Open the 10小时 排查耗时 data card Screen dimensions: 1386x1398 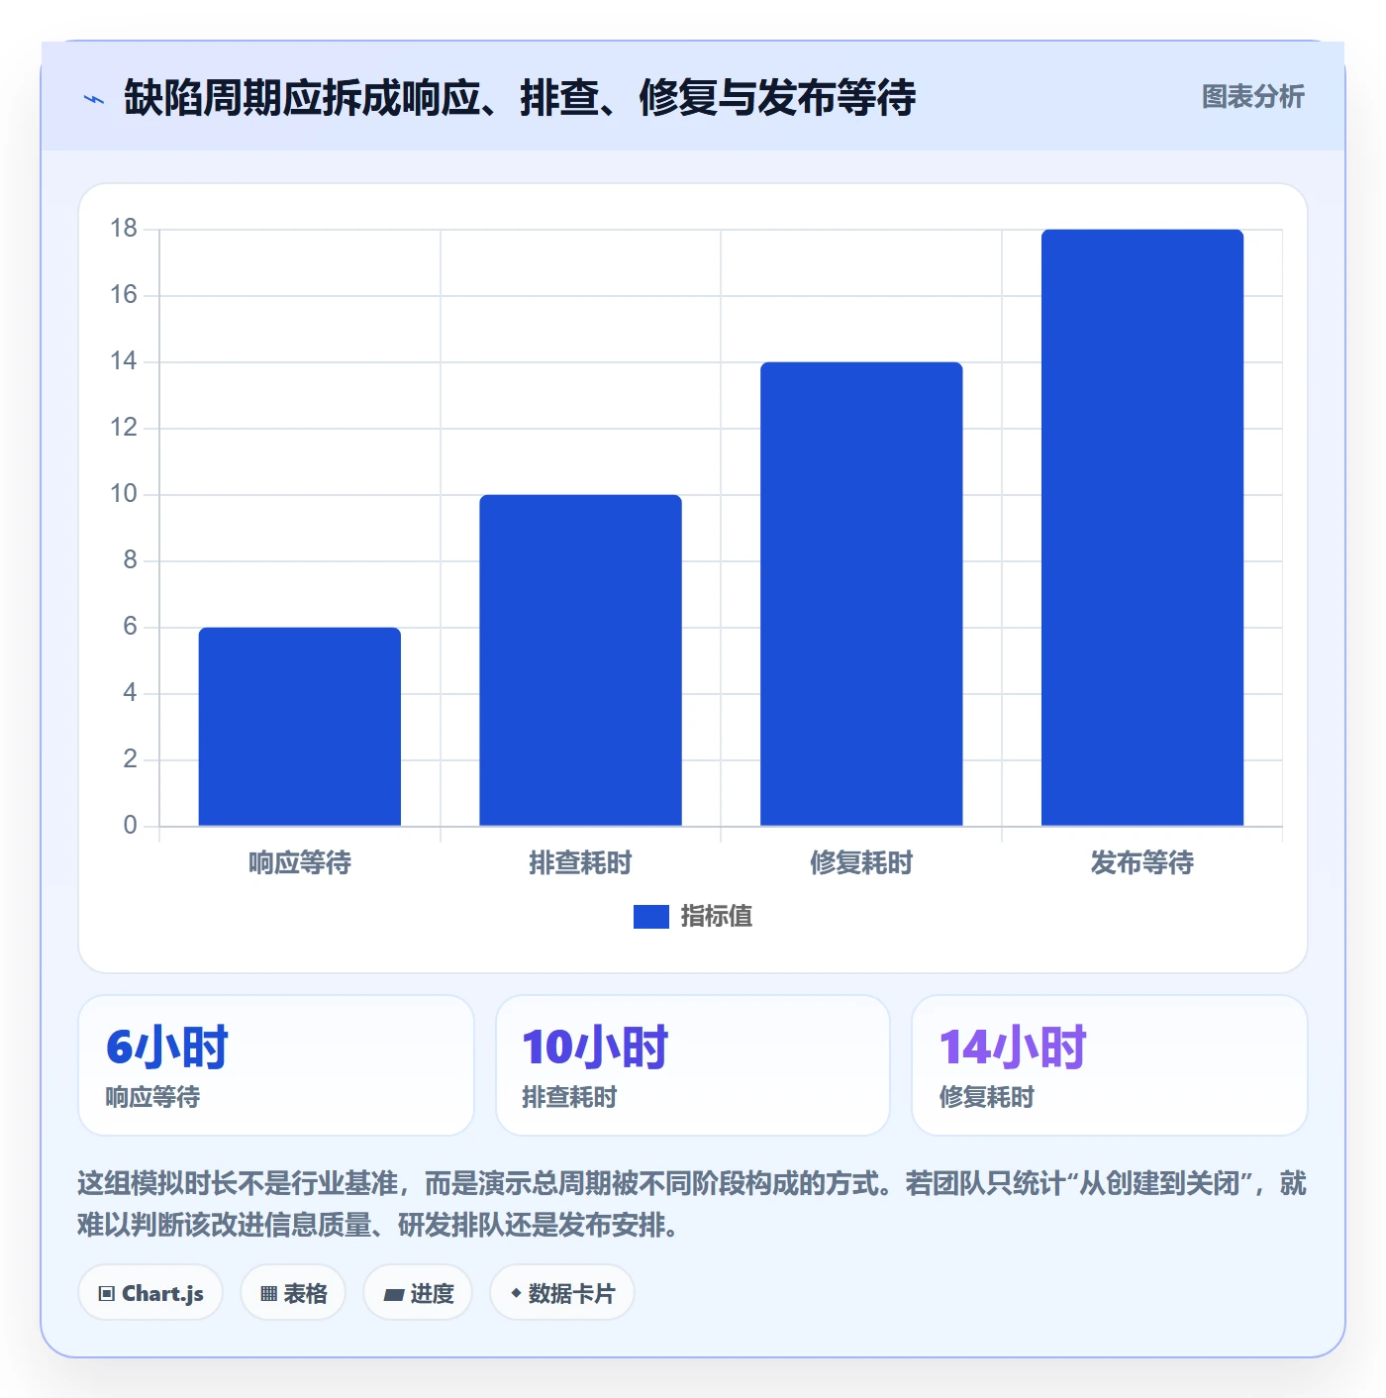coord(693,1065)
